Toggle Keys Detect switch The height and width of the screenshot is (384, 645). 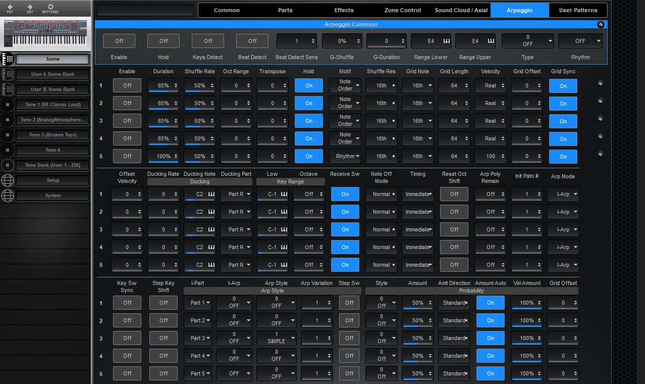208,41
